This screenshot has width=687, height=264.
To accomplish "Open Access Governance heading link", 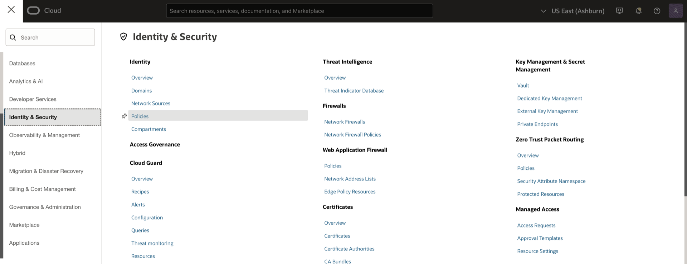I will click(155, 144).
